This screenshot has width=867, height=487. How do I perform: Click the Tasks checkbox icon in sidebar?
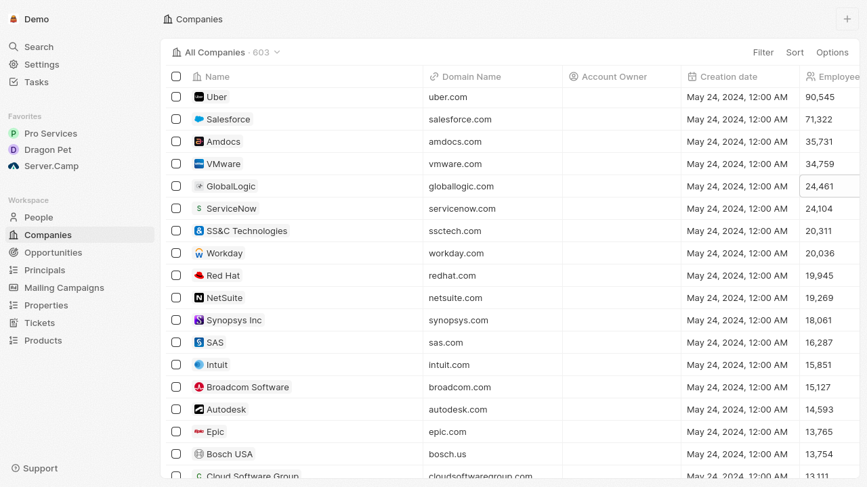[x=14, y=82]
